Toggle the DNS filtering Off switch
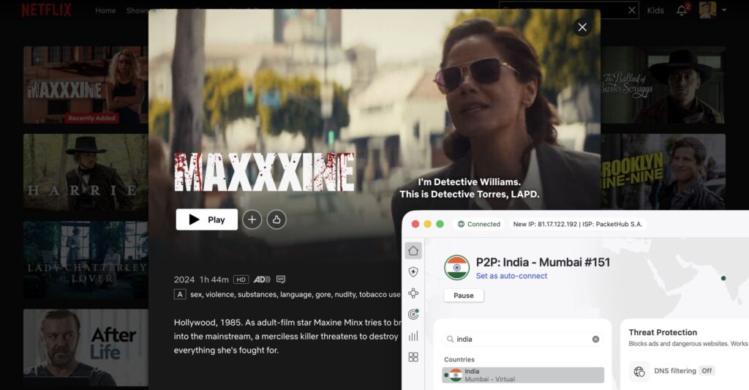The image size is (749, 390). coord(707,371)
